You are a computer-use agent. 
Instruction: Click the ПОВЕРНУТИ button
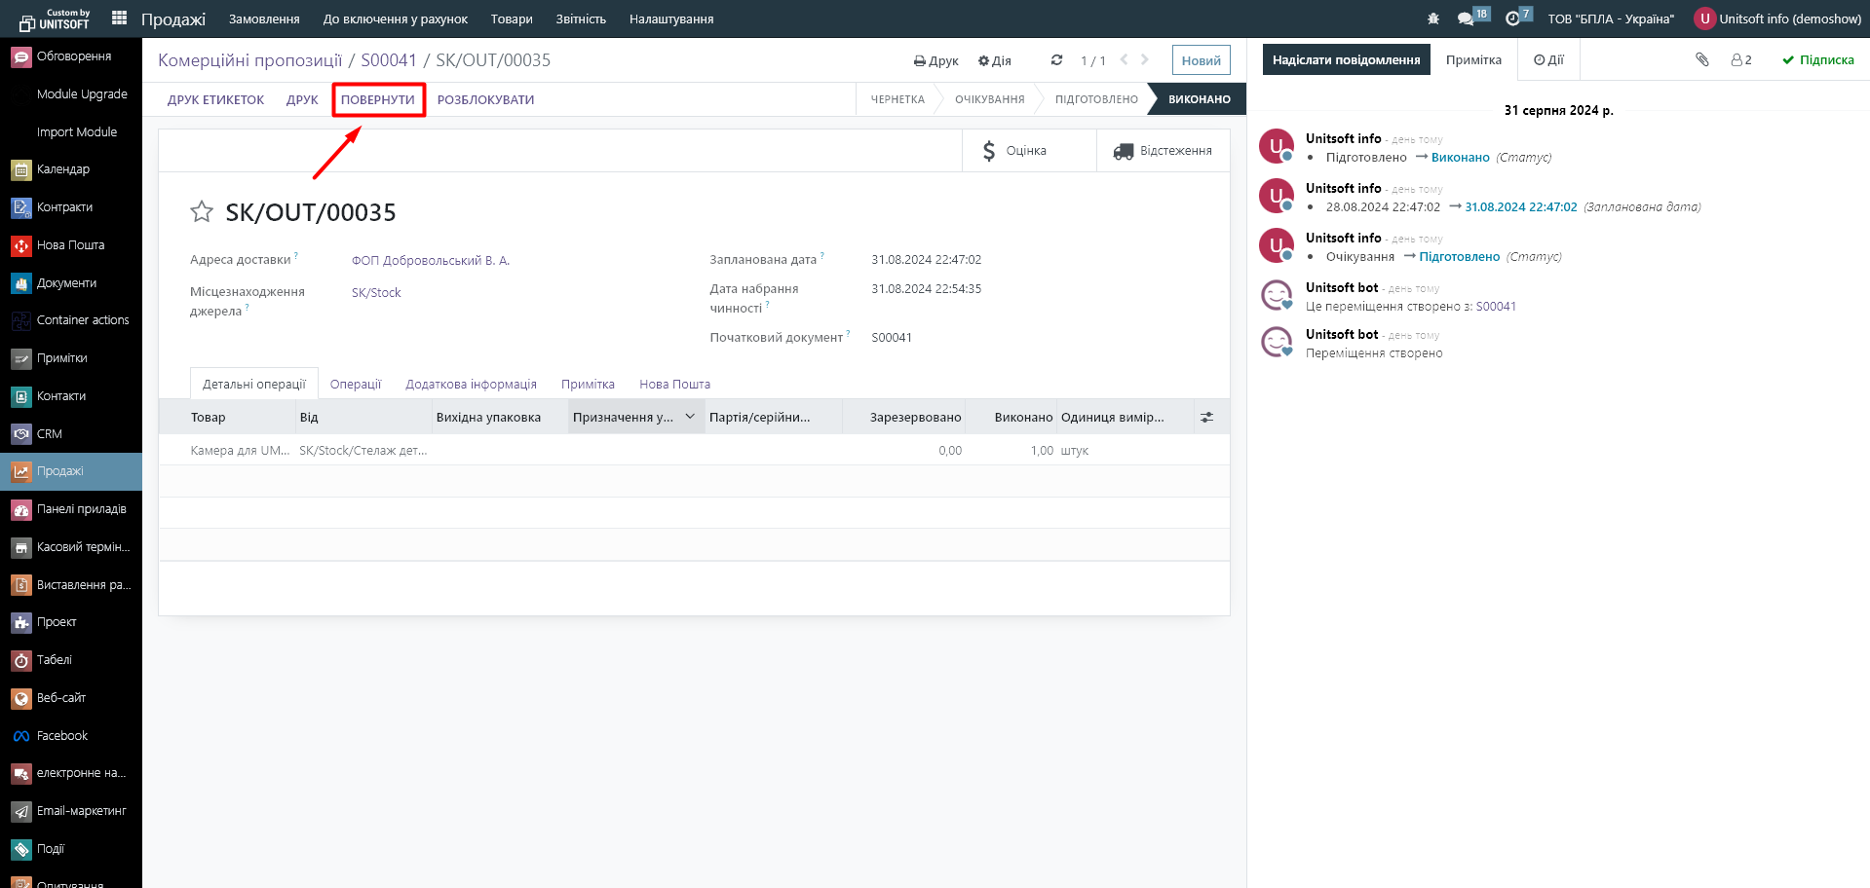[x=378, y=100]
